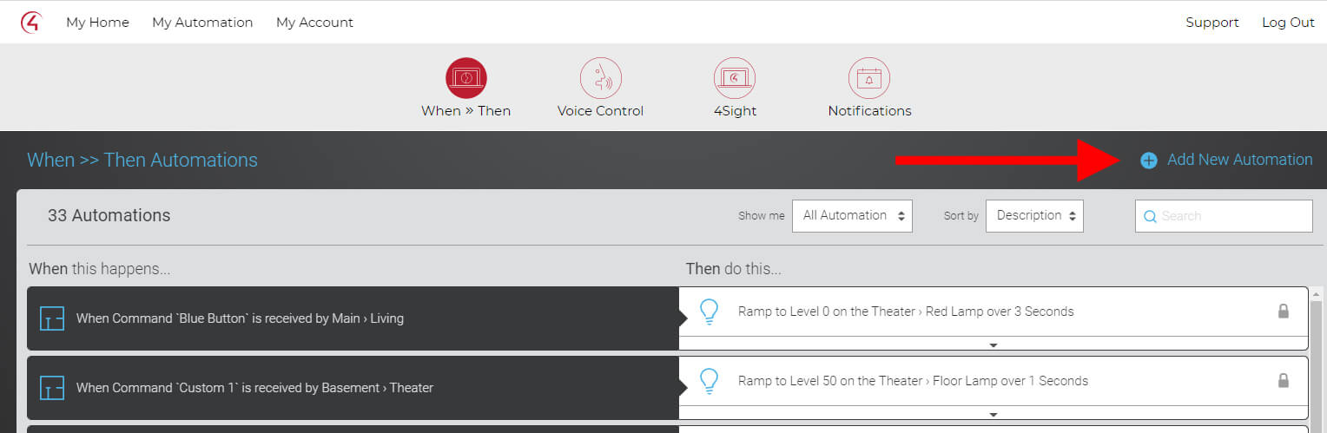Viewport: 1327px width, 433px height.
Task: Select the When » Then icon
Action: (x=466, y=78)
